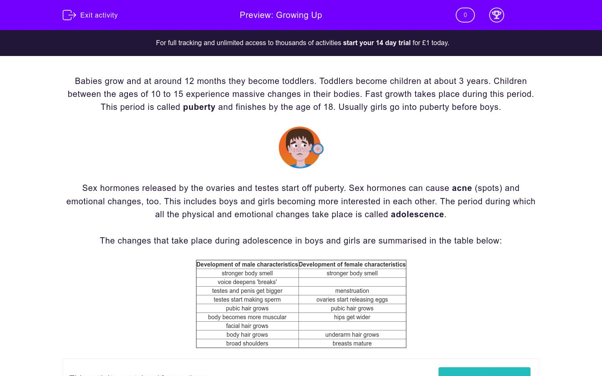Click the facial hair grows cell
602x376 pixels.
(247, 326)
